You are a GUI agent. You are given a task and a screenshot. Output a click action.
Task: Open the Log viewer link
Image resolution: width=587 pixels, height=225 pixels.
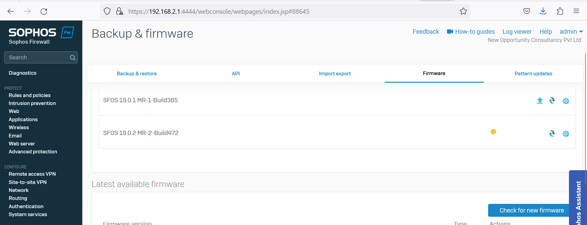point(517,32)
